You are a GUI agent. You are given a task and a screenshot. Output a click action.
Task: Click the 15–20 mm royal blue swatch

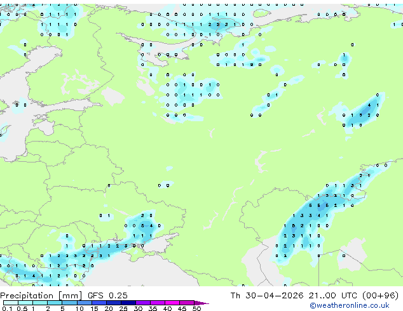(x=99, y=303)
